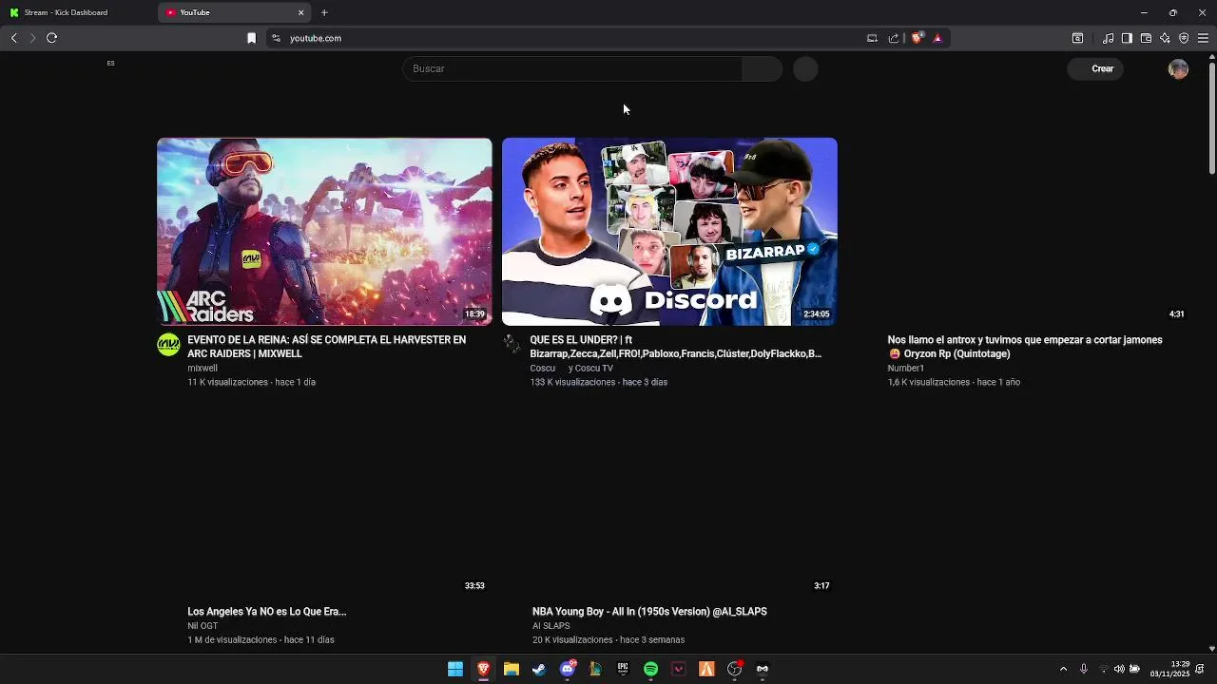This screenshot has width=1217, height=684.
Task: Click the search submit button next to Buscar
Action: click(762, 68)
